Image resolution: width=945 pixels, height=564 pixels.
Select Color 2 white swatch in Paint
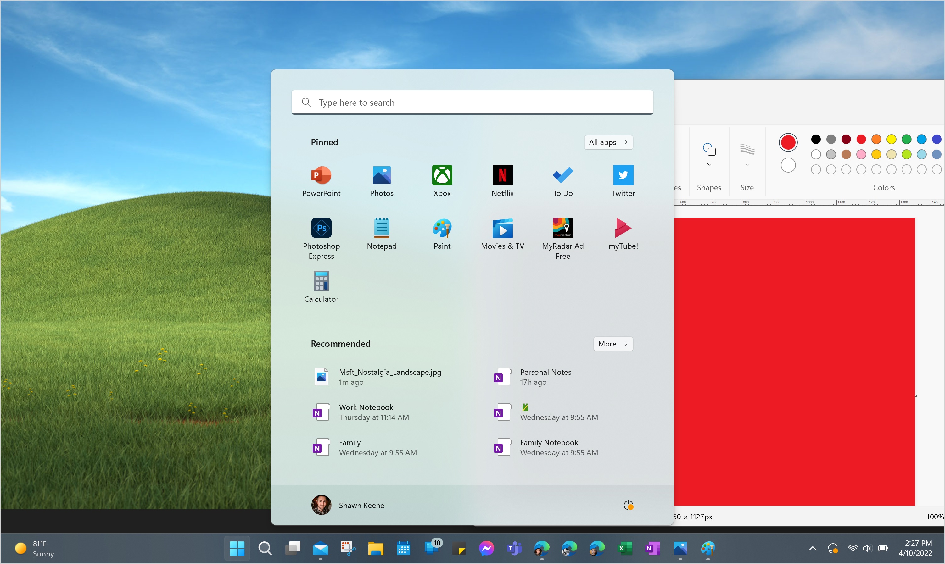tap(788, 165)
